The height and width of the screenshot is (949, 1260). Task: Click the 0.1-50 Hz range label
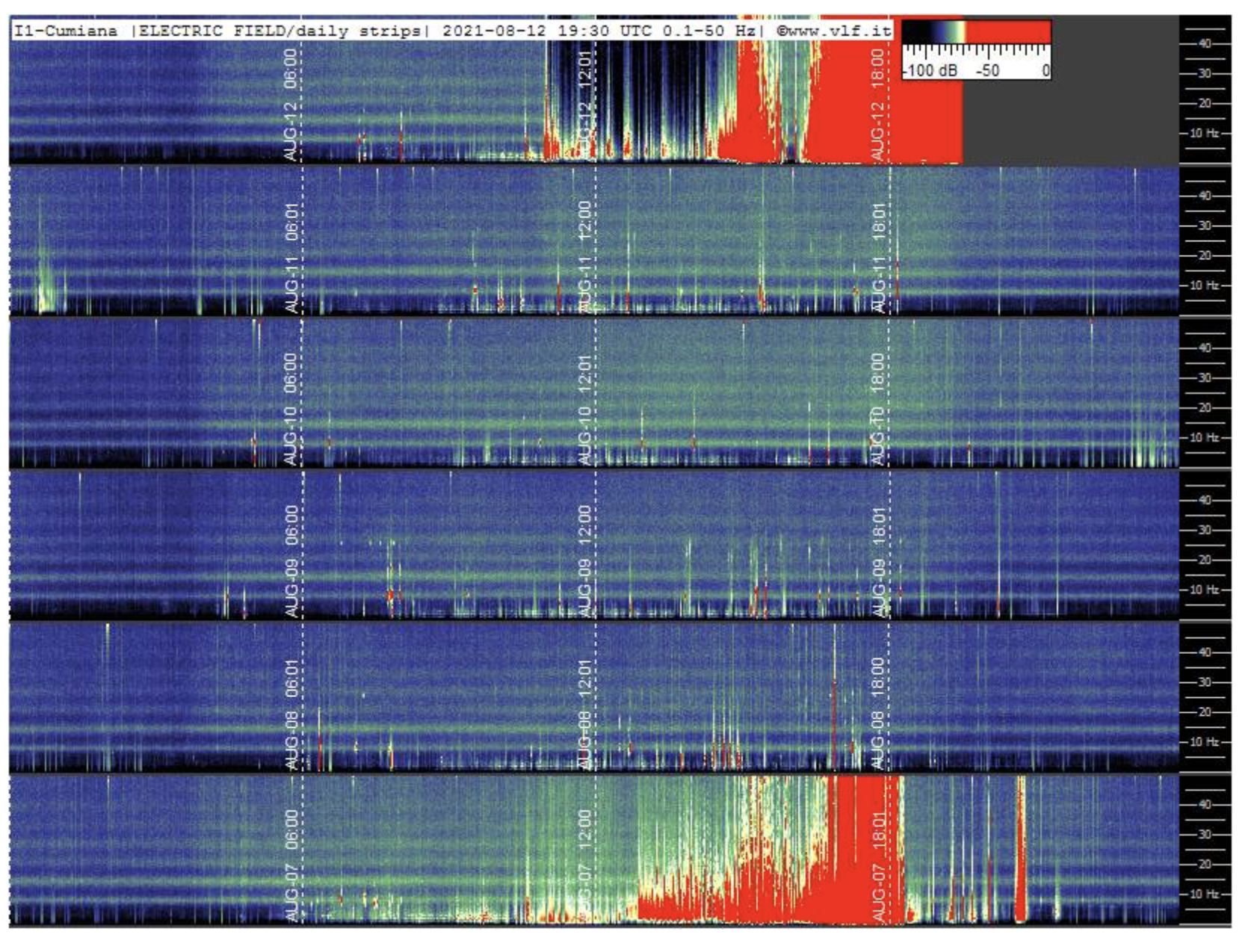click(708, 31)
